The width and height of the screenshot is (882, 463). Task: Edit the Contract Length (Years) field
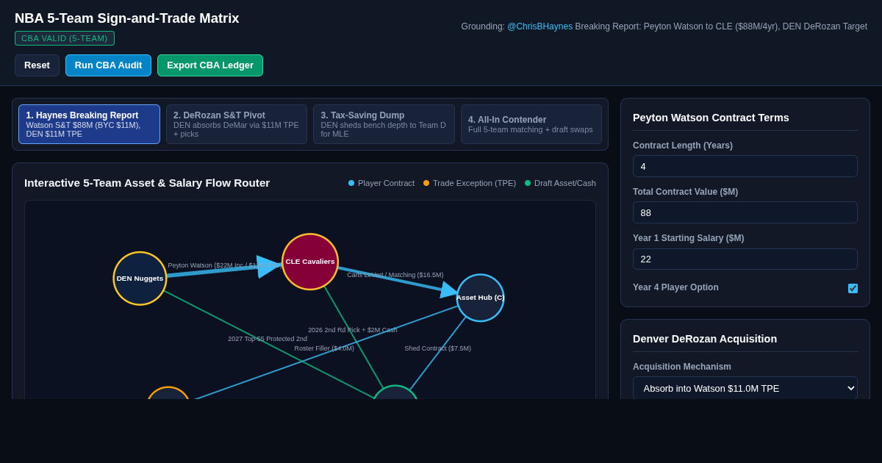point(745,166)
